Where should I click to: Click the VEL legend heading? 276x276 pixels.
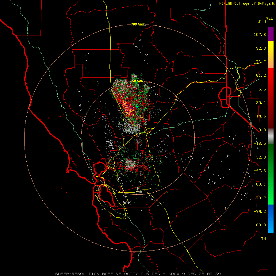tap(269, 18)
